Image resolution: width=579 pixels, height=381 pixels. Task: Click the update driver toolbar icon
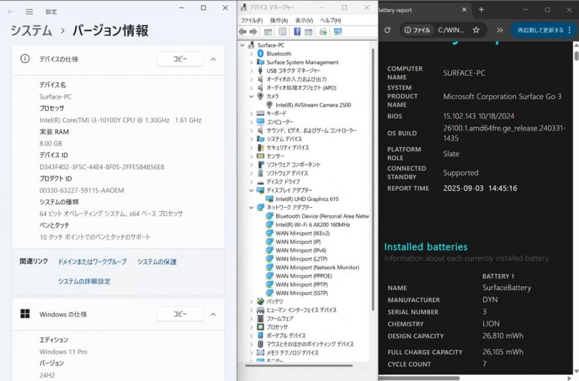pos(323,32)
